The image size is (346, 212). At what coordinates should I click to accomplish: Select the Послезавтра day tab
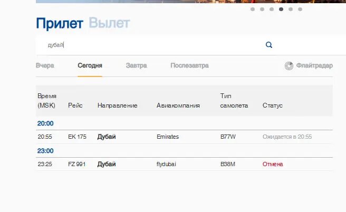click(189, 65)
